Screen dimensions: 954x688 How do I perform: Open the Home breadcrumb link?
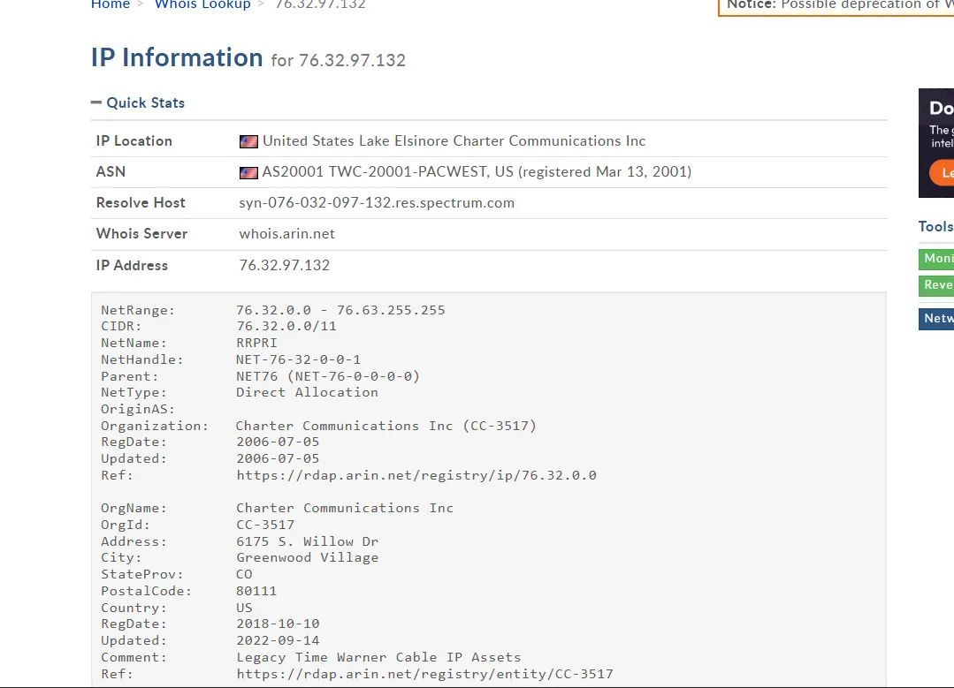point(111,4)
